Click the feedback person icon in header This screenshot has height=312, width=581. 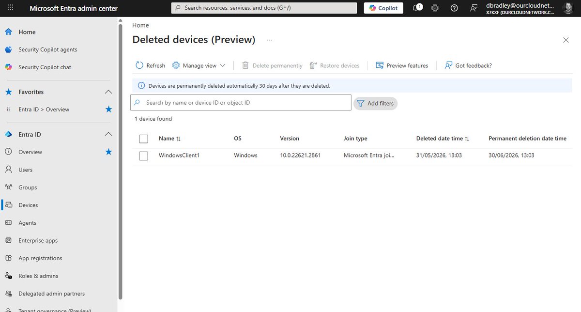pos(473,8)
